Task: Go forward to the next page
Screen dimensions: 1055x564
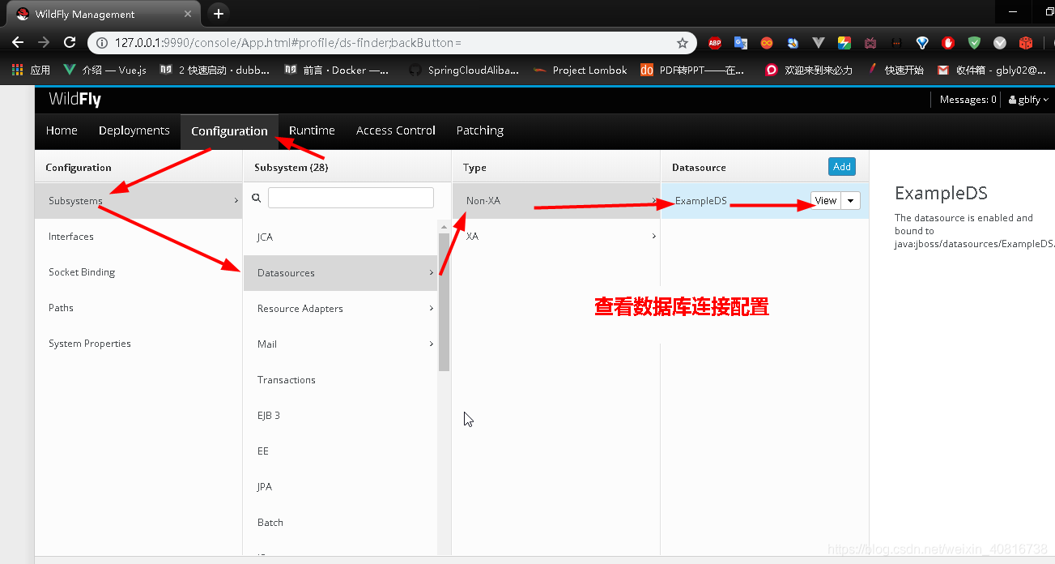Action: click(x=44, y=42)
